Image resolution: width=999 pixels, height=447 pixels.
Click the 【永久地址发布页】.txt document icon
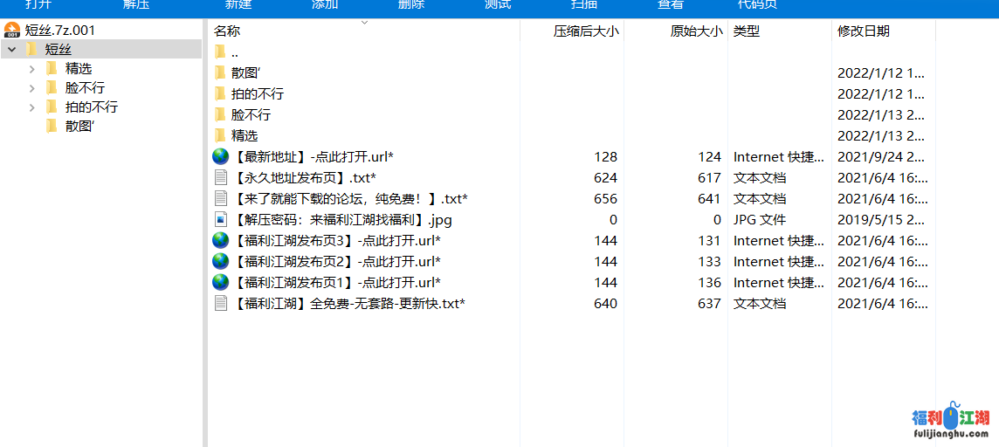[221, 178]
